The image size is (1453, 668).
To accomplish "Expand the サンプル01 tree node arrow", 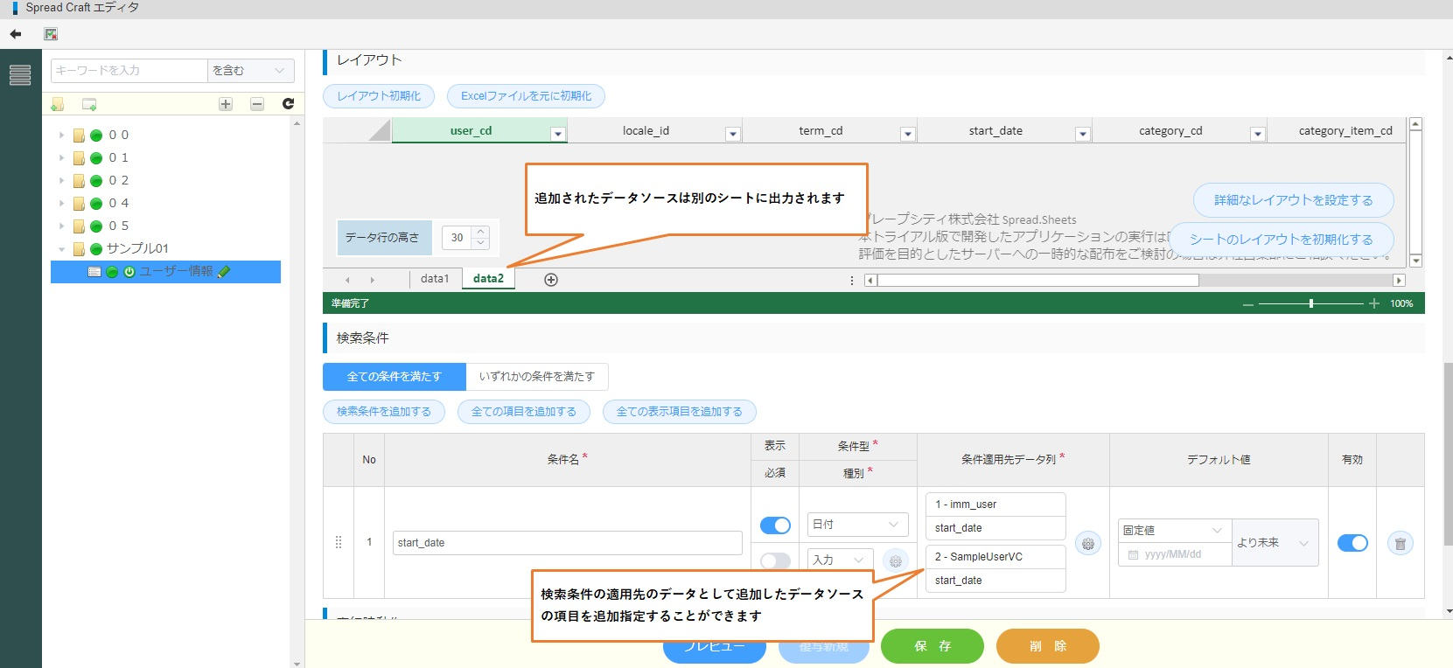I will pyautogui.click(x=61, y=249).
